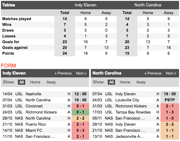180x141 pixels.
Task: Open Indy Eleven's 2-2 North Carolina draw
Action: click(x=80, y=118)
